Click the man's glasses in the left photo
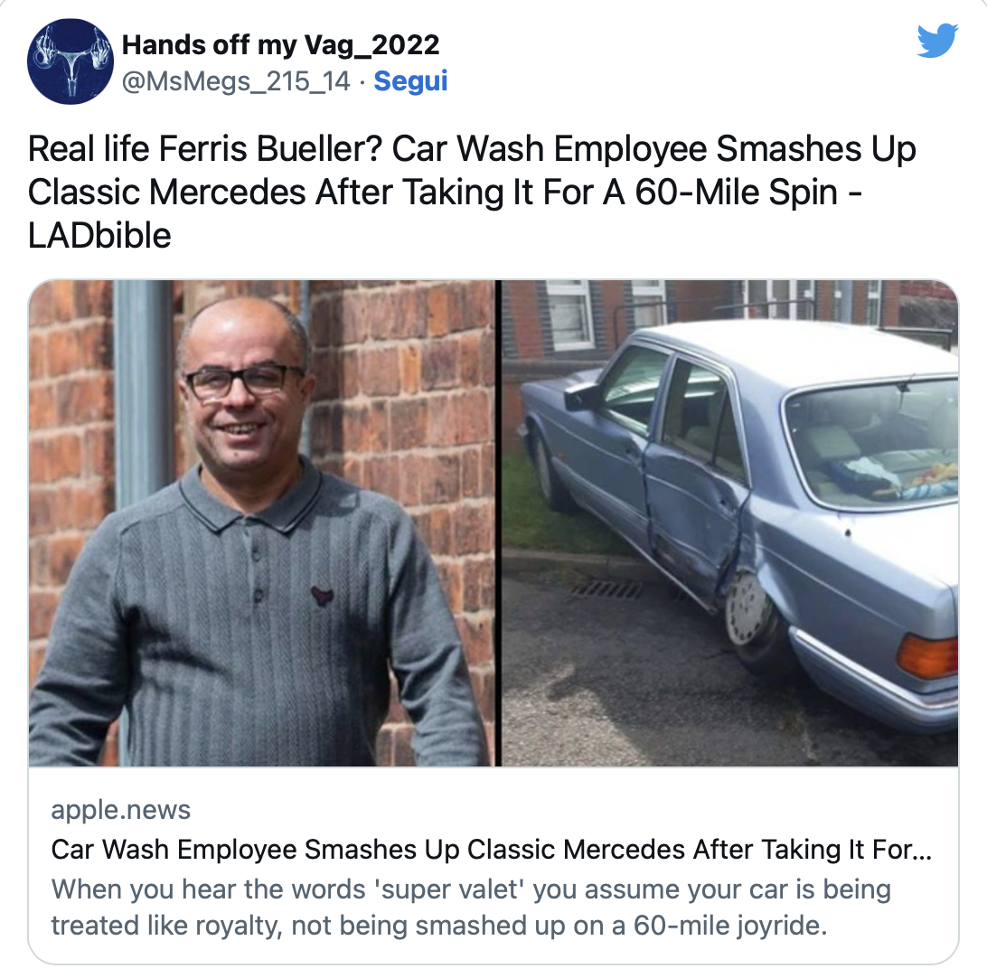 click(242, 381)
